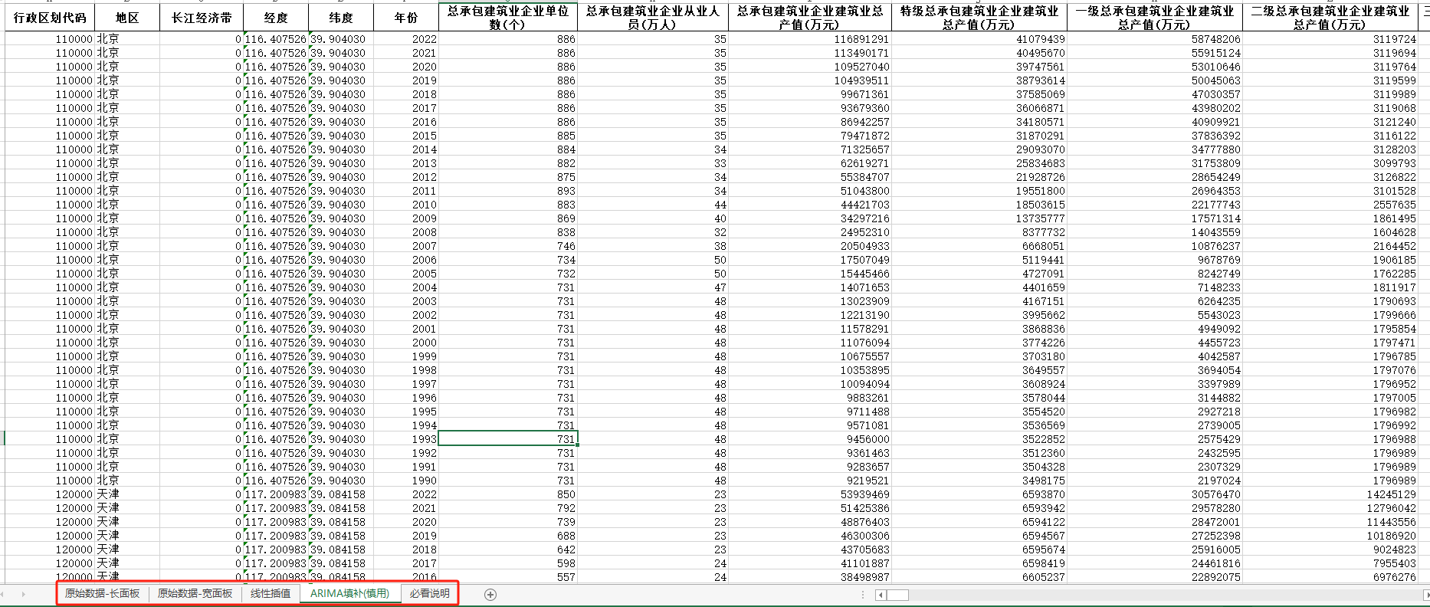Screen dimensions: 1430x607
Task: Select the 北京 cell in the 2015 row
Action: coord(127,136)
